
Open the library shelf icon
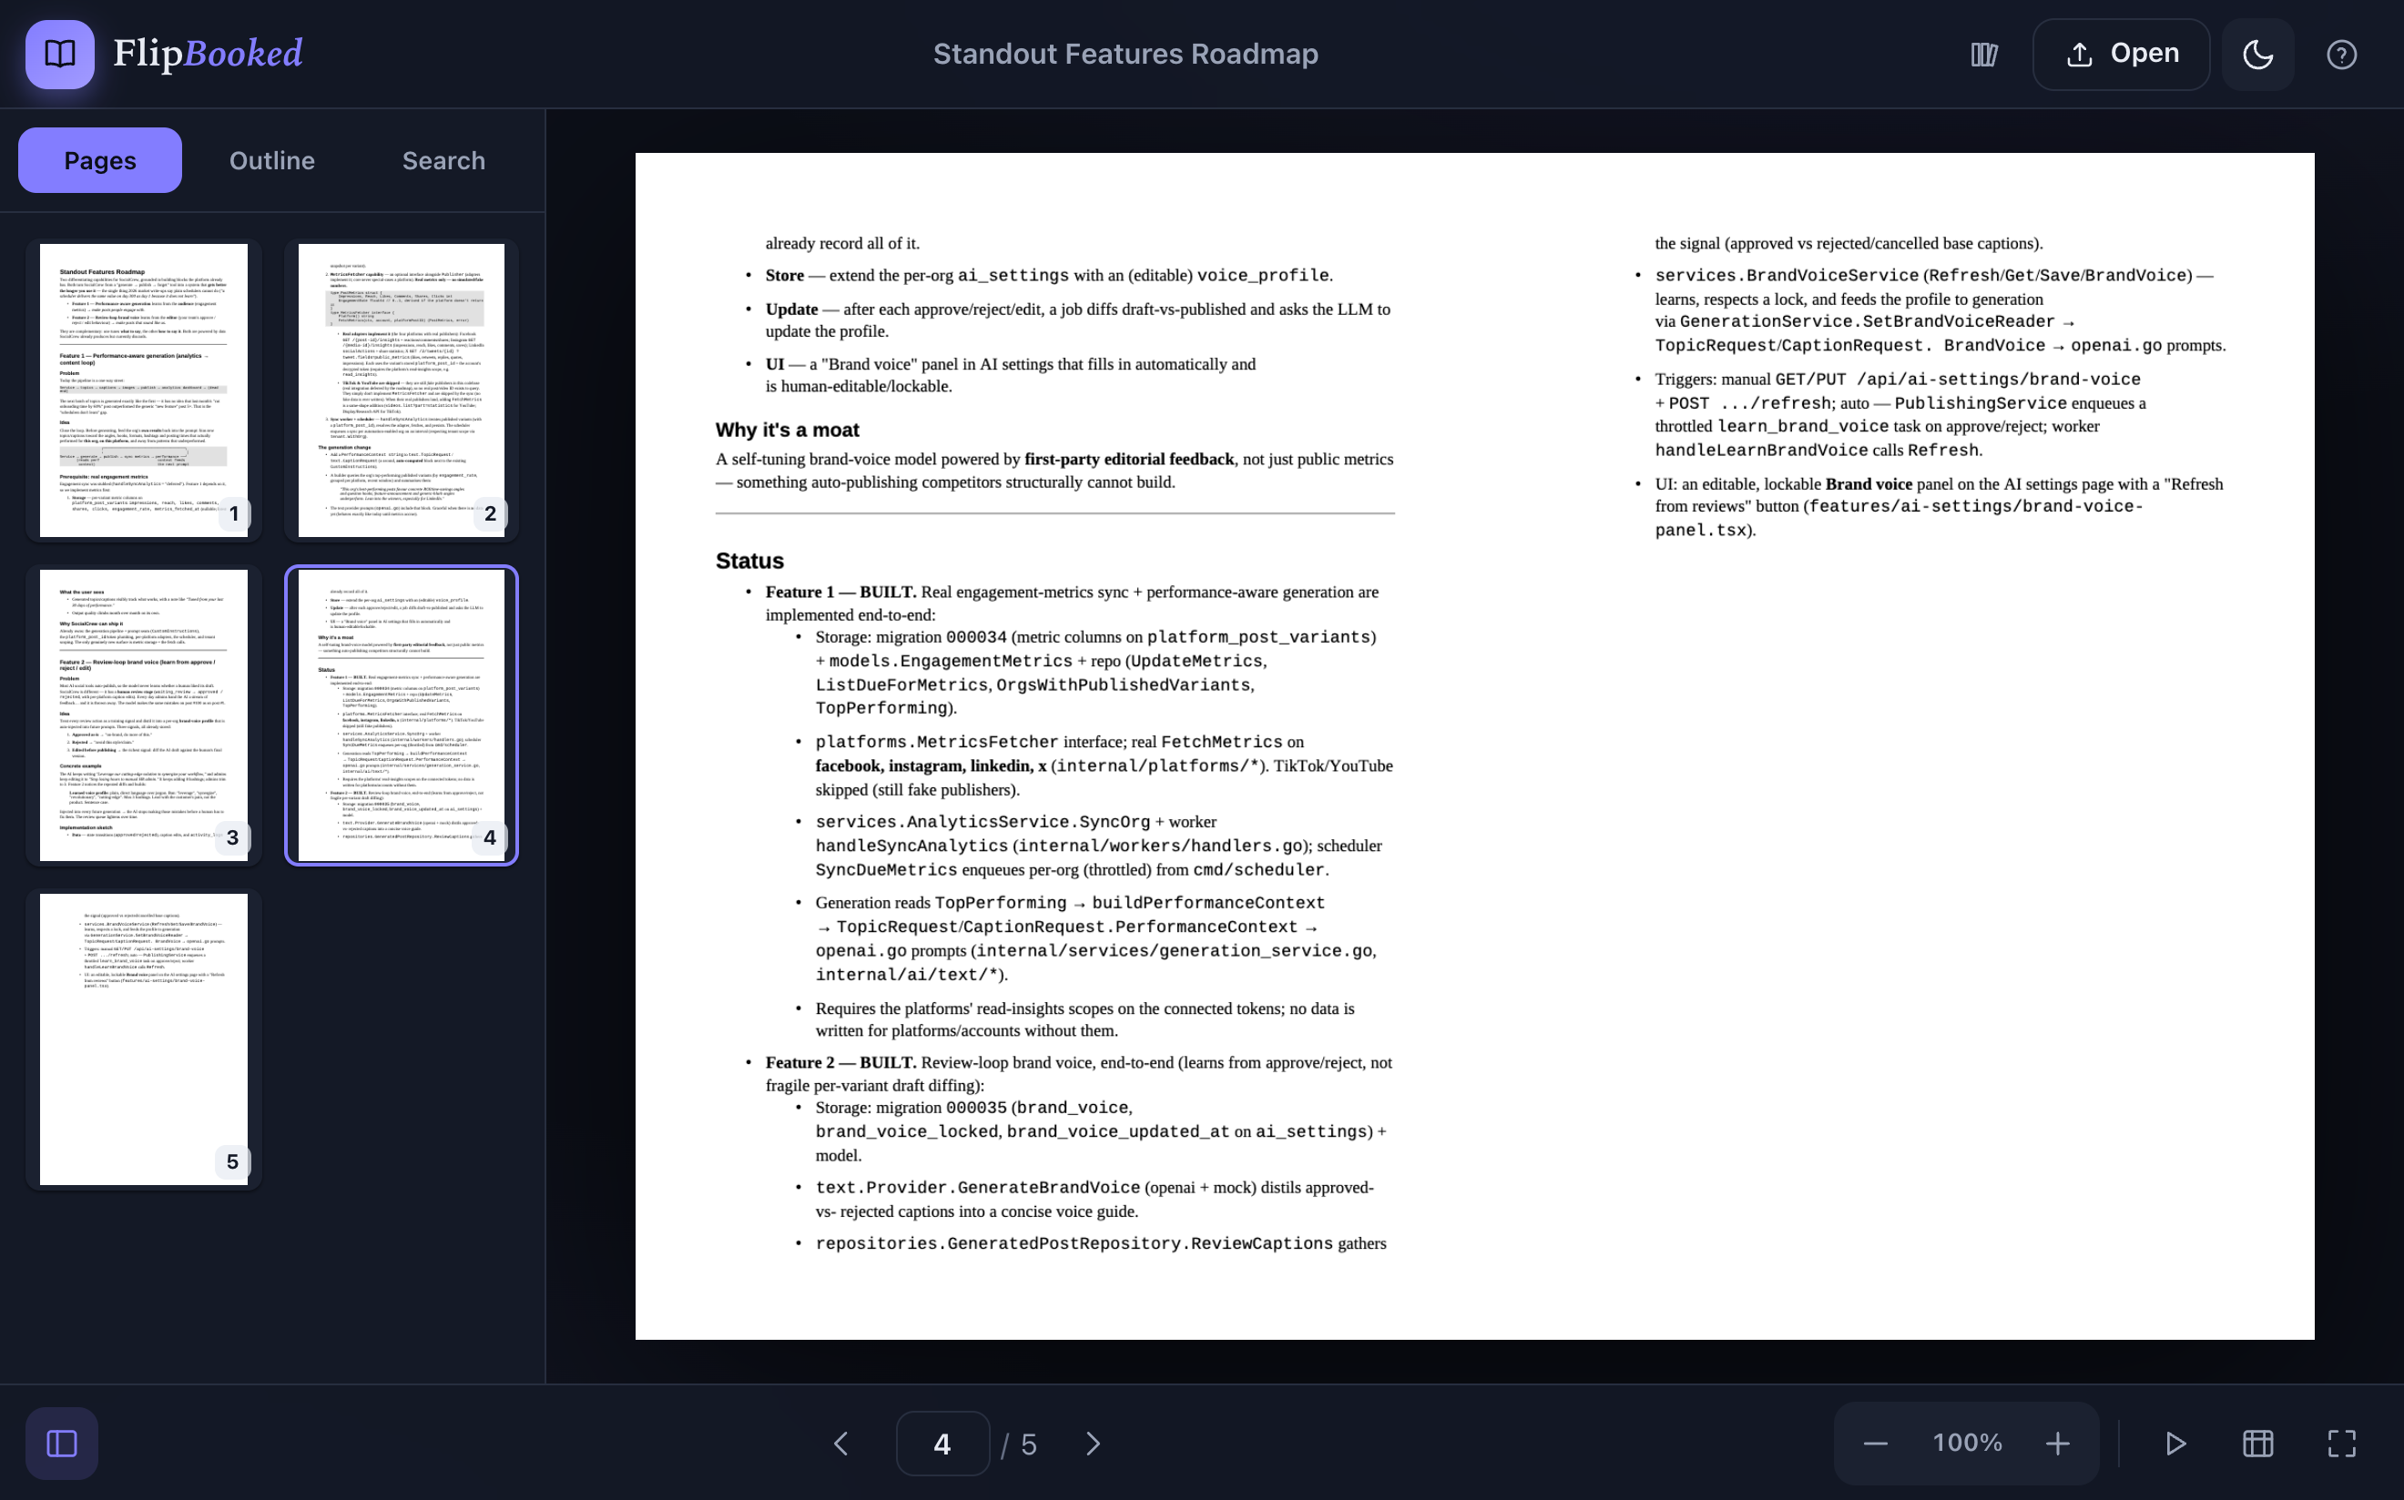(1983, 54)
